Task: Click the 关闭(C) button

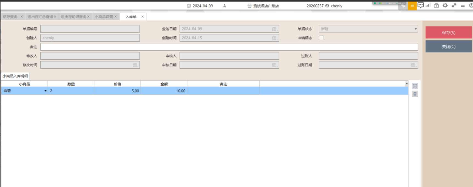Action: tap(448, 46)
